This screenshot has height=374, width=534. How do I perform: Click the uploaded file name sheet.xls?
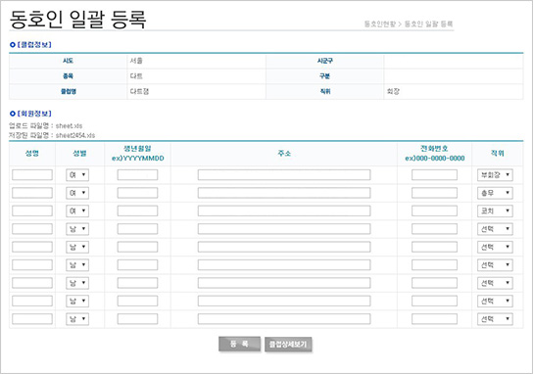70,126
